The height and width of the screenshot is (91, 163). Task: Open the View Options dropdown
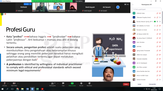(79, 1)
